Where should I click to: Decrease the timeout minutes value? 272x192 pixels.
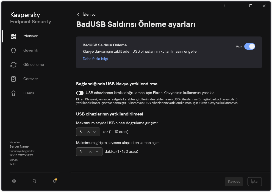tap(97, 152)
